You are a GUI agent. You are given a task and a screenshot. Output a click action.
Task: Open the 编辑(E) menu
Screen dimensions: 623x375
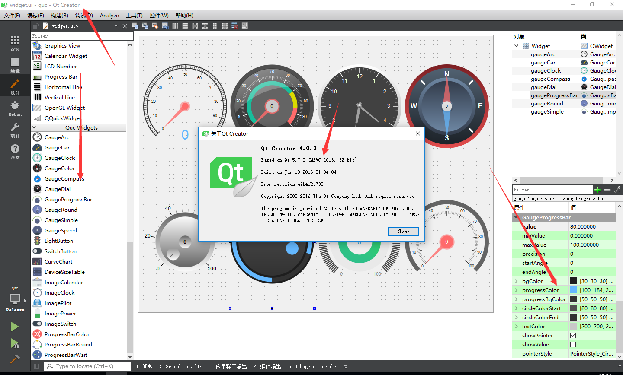(x=35, y=15)
